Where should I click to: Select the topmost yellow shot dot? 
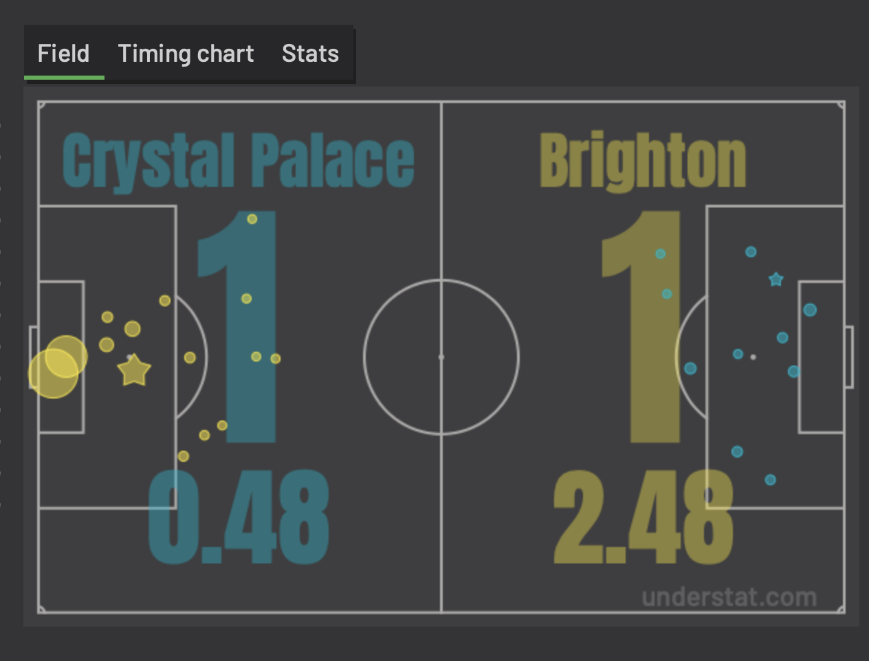252,219
